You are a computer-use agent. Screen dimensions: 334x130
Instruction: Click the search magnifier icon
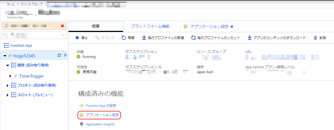coord(6,26)
